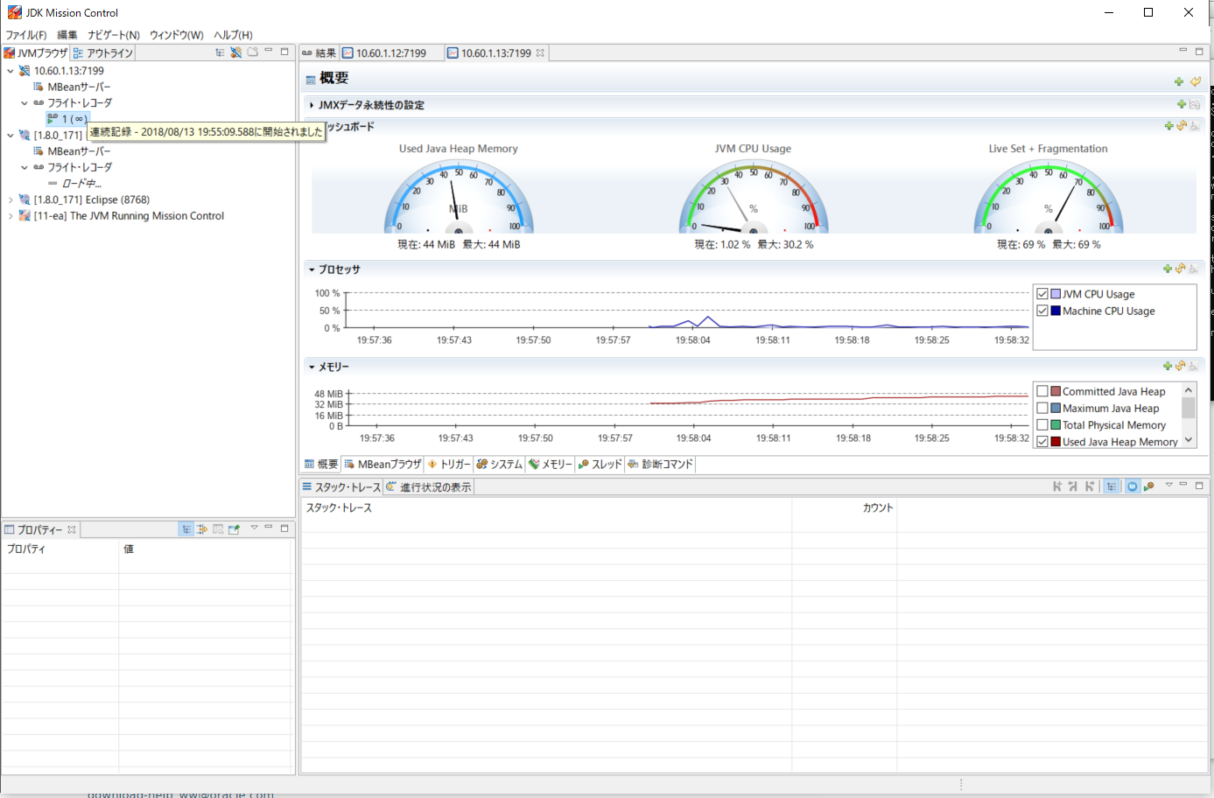Collapse the フライト・レコーダ tree node
1214x798 pixels.
point(25,102)
